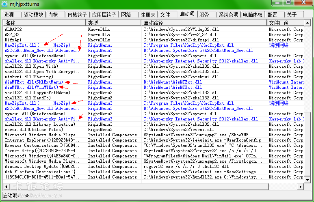Select the Windows Desktop Update row
314x202 pixels.
pyautogui.click(x=154, y=166)
